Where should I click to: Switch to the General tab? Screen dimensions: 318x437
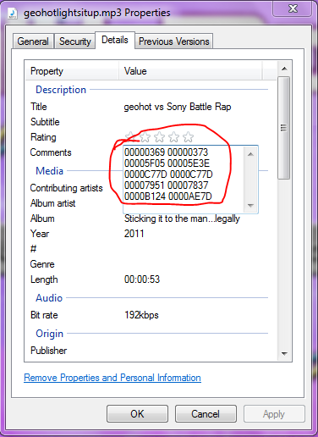(33, 41)
